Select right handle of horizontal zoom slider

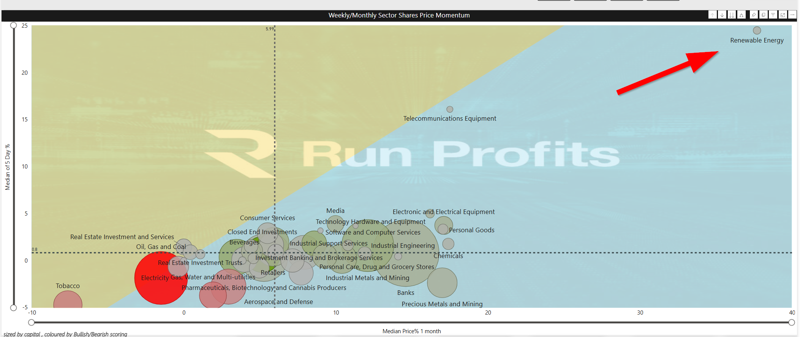pos(792,322)
